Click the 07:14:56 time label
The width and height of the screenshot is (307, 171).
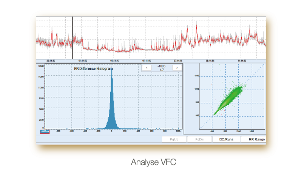click(x=178, y=61)
